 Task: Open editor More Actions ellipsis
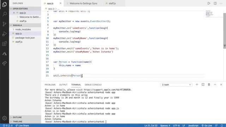coord(221,3)
